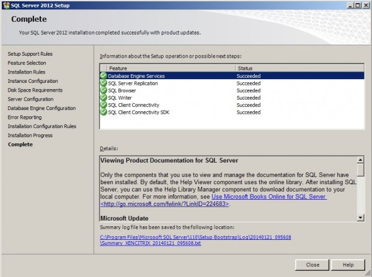
Task: Select the SQL Writer feature row
Action: coord(232,98)
